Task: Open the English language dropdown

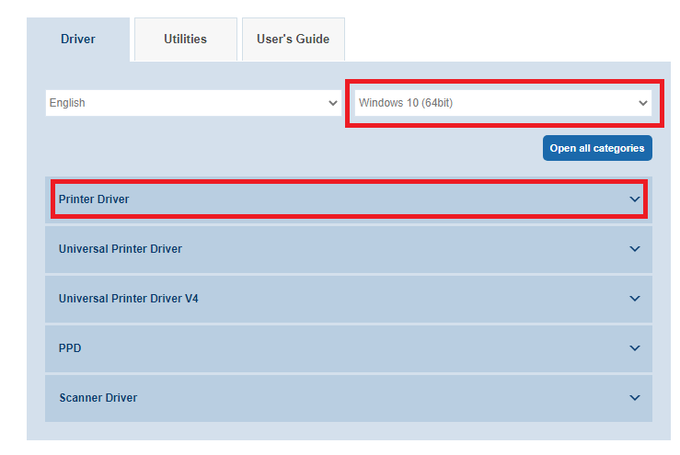Action: click(x=193, y=103)
